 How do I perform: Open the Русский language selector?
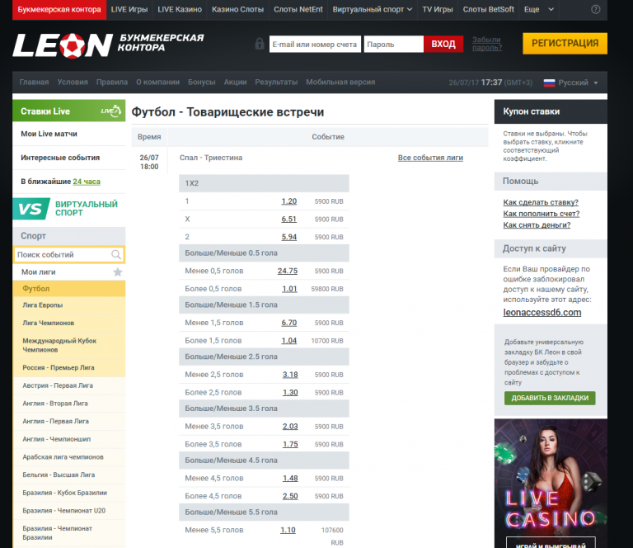(578, 83)
